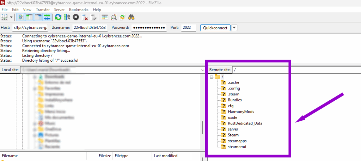Toggle synchronized browsing

pos(122,17)
